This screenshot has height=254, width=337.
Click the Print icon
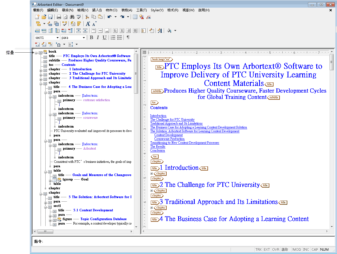59,17
